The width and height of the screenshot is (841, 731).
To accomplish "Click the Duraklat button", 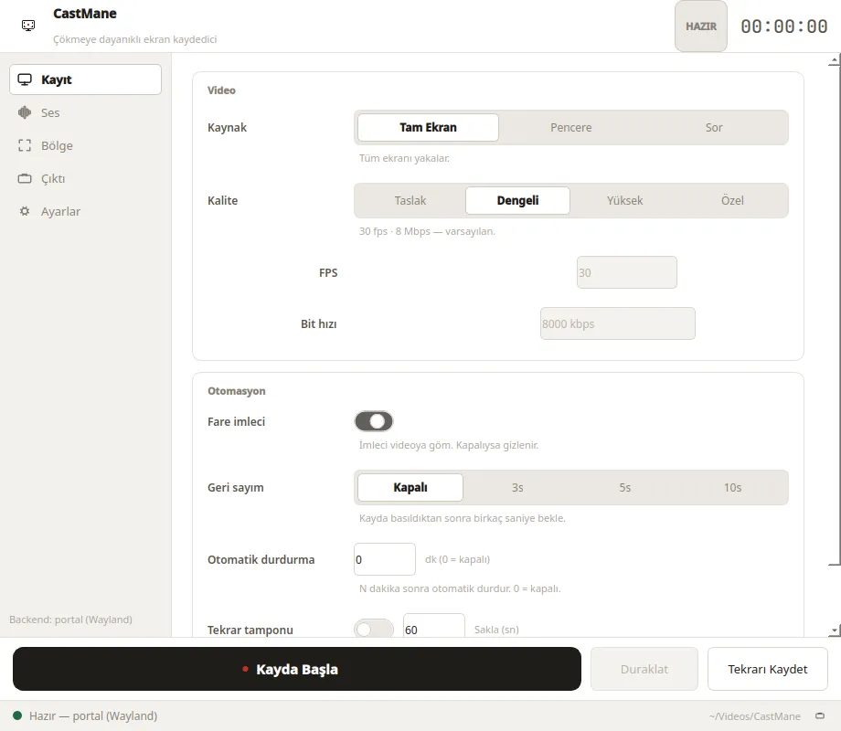I will 644,669.
